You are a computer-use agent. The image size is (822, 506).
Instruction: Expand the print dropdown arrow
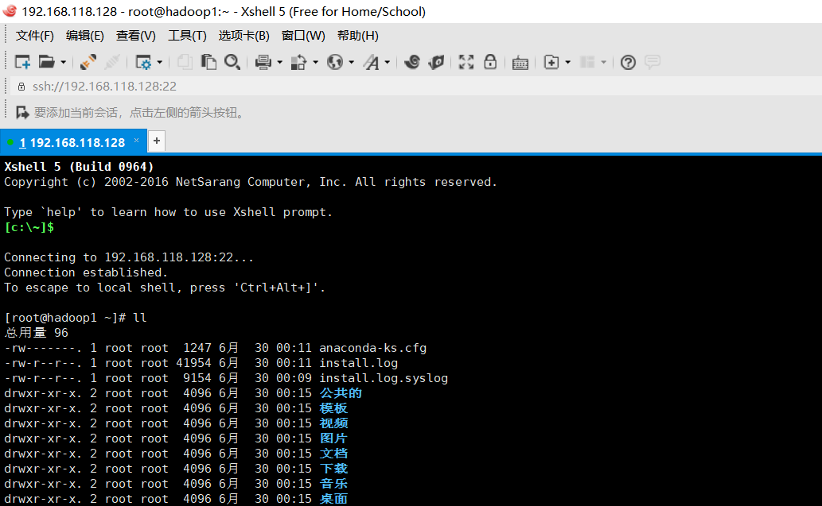coord(280,62)
